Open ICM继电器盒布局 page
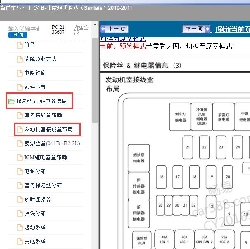The image size is (250, 249). tap(45, 157)
